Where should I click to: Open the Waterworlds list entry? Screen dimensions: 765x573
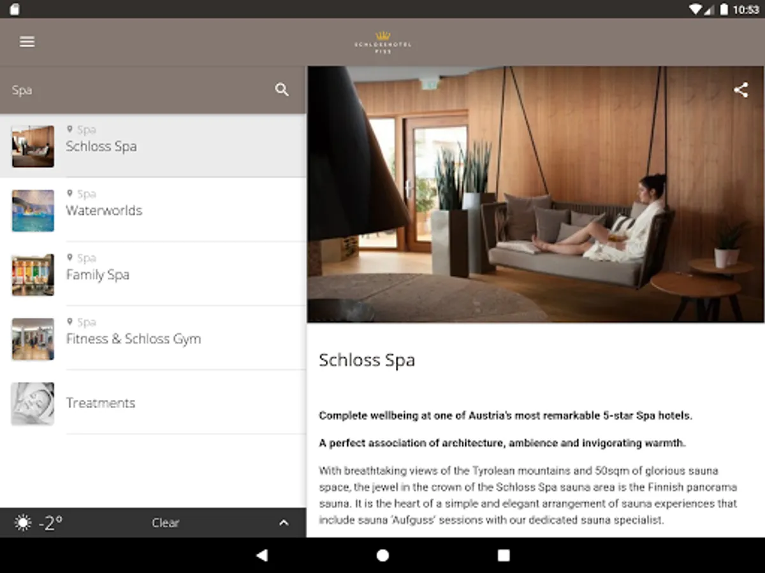153,210
